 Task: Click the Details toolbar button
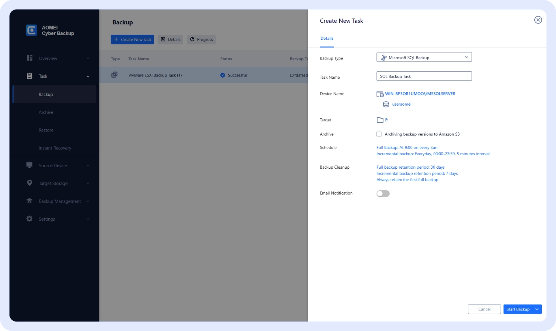tap(171, 39)
